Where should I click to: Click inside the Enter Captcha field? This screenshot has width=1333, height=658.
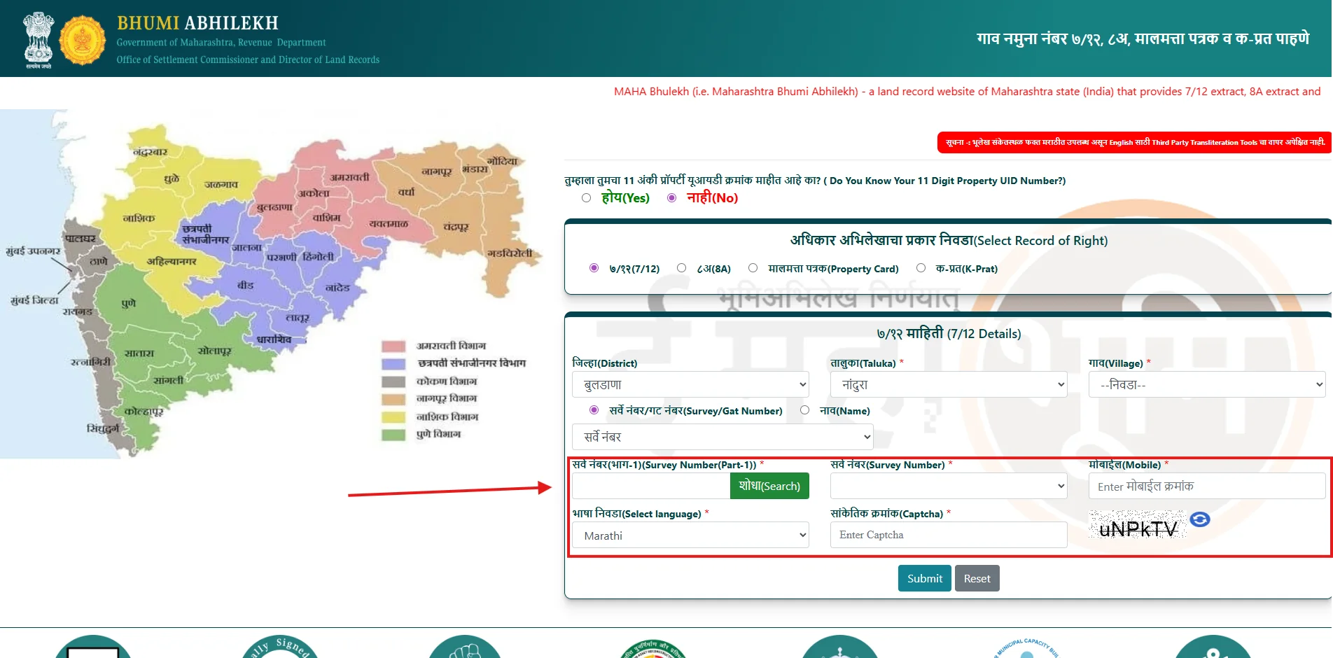click(x=948, y=535)
